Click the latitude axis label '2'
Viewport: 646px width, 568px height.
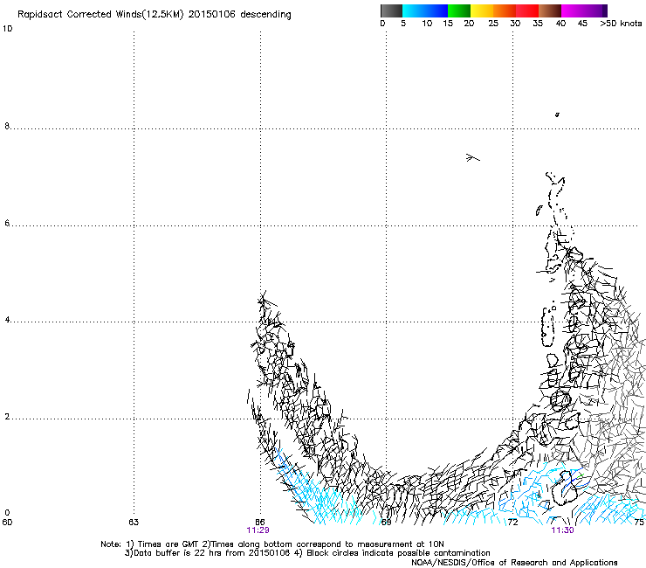[7, 417]
